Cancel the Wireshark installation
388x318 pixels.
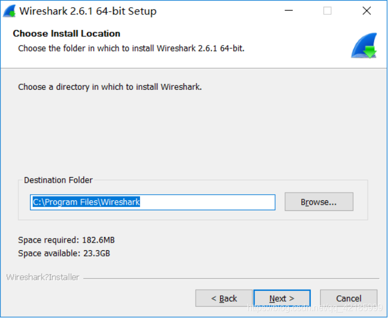point(349,299)
